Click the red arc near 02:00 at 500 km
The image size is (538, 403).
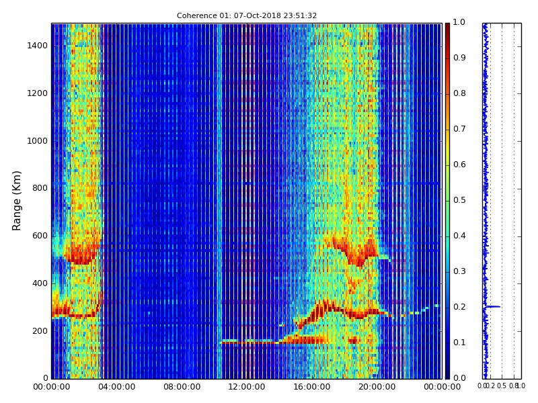(81, 257)
